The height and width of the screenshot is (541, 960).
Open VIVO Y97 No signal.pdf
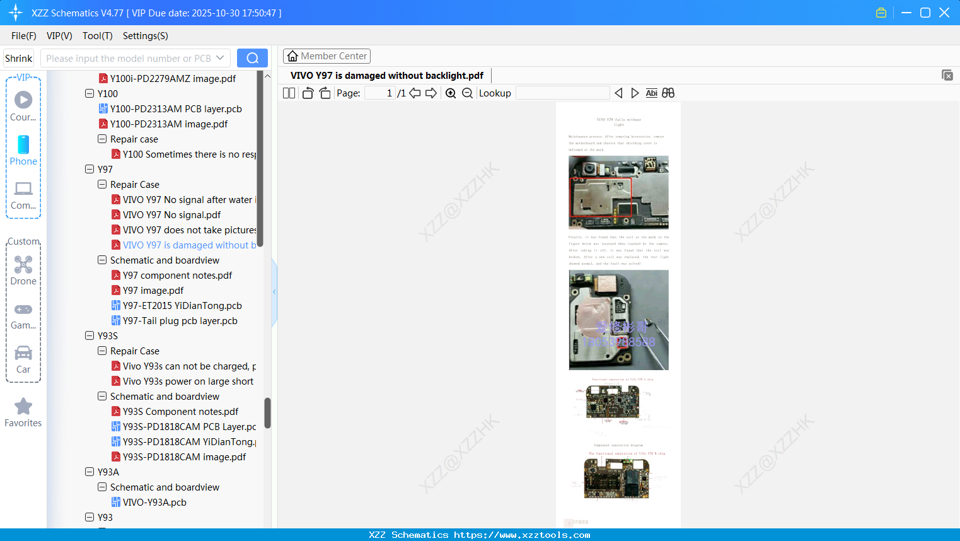click(x=166, y=214)
